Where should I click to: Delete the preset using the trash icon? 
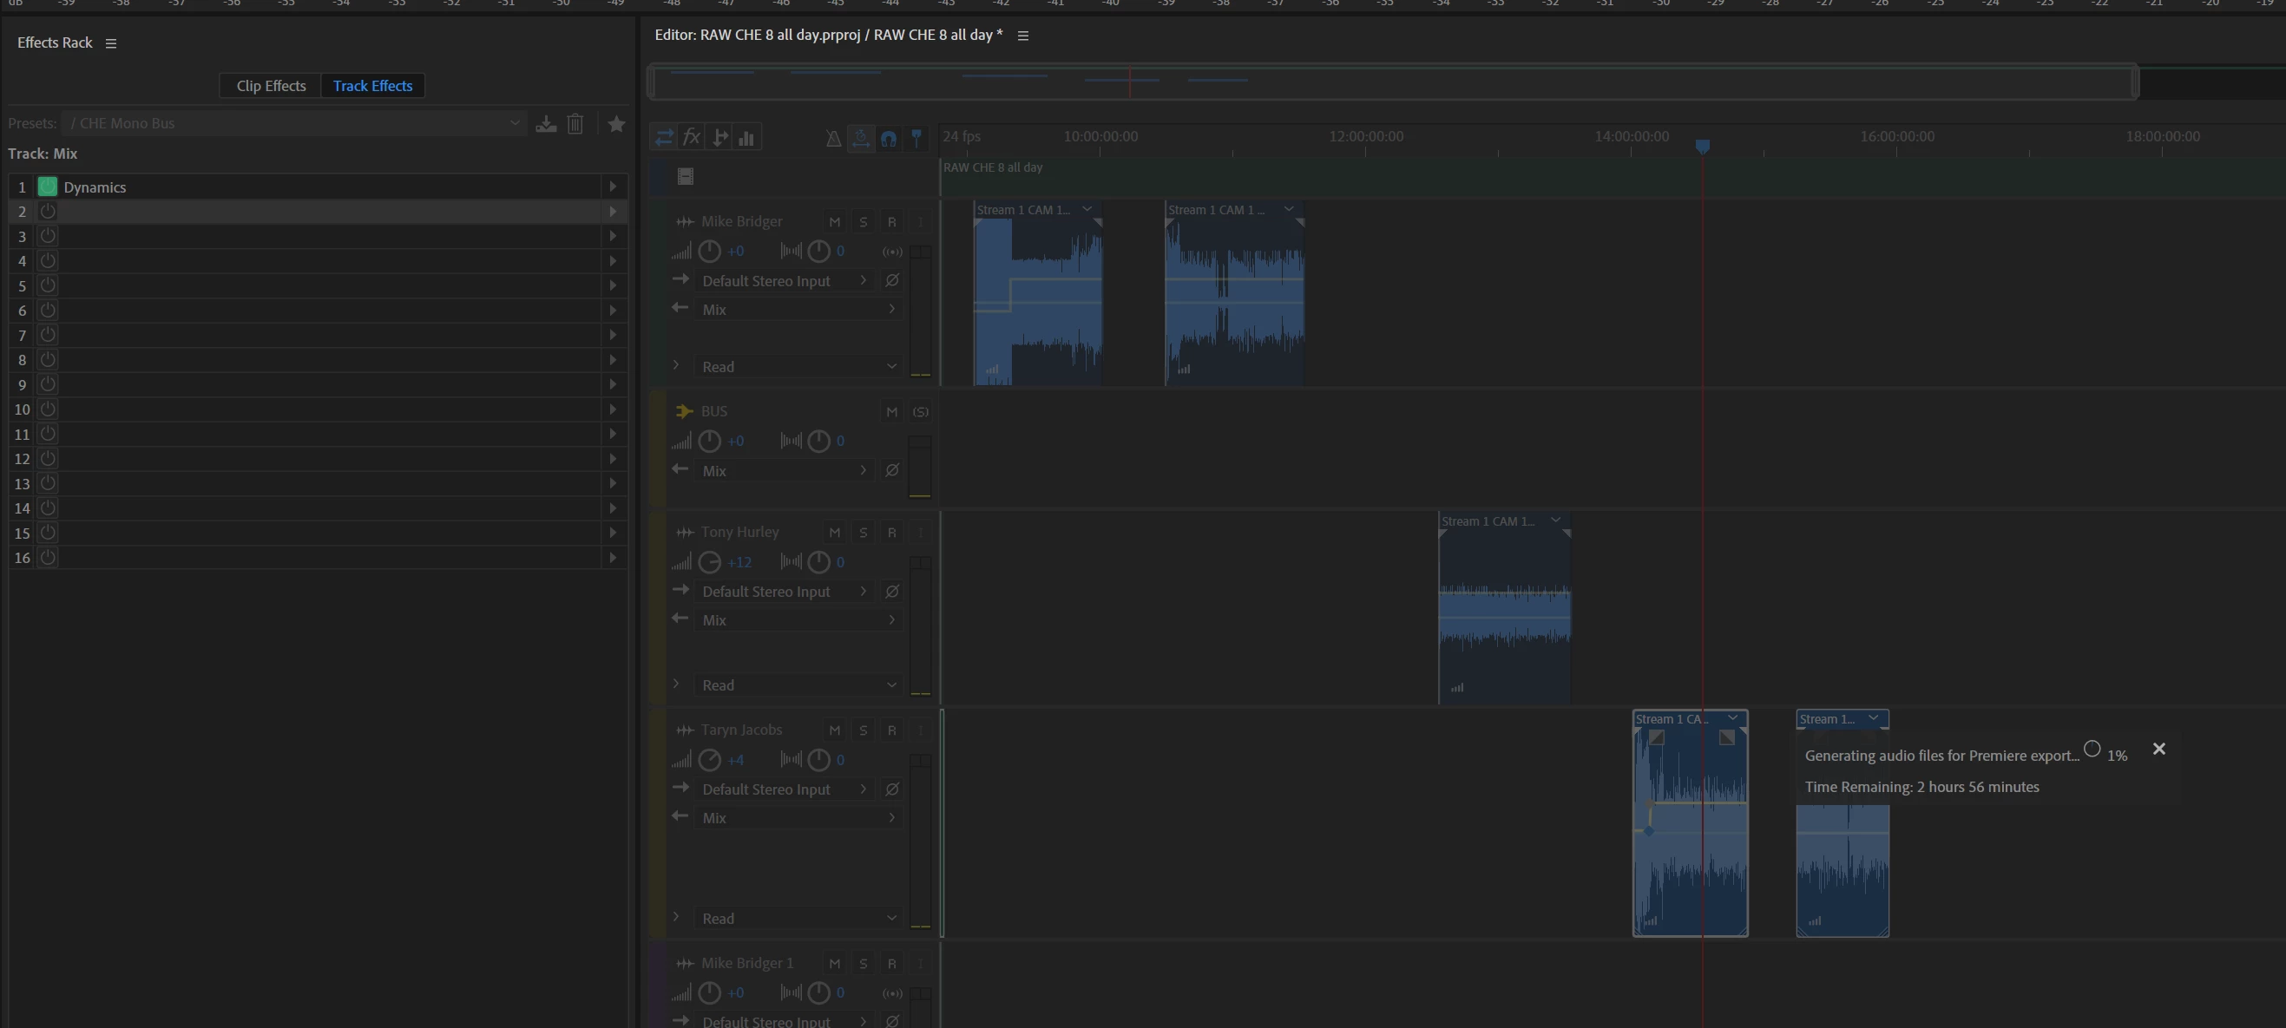coord(575,123)
